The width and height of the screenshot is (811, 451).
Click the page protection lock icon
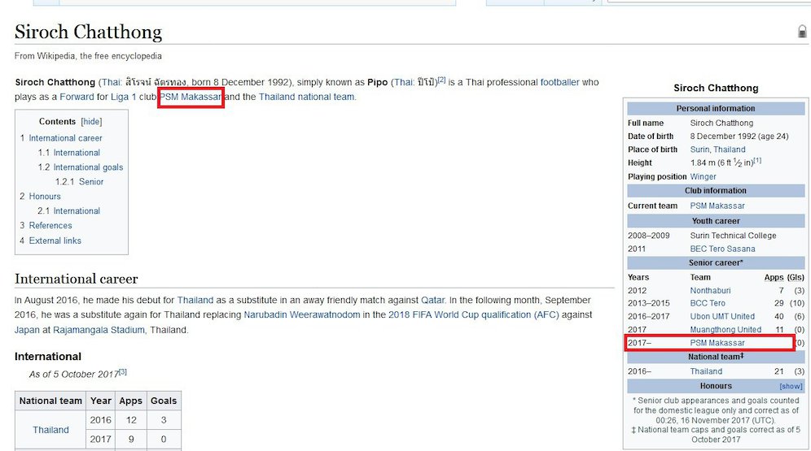(x=802, y=32)
